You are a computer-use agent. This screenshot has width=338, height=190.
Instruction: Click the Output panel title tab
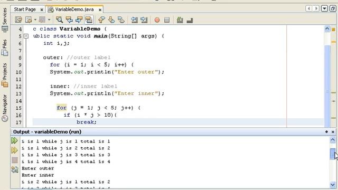47,131
